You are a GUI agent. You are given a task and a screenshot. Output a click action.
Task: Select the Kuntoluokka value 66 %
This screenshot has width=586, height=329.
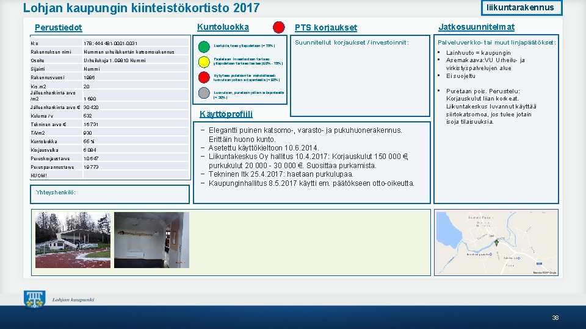[x=89, y=142]
